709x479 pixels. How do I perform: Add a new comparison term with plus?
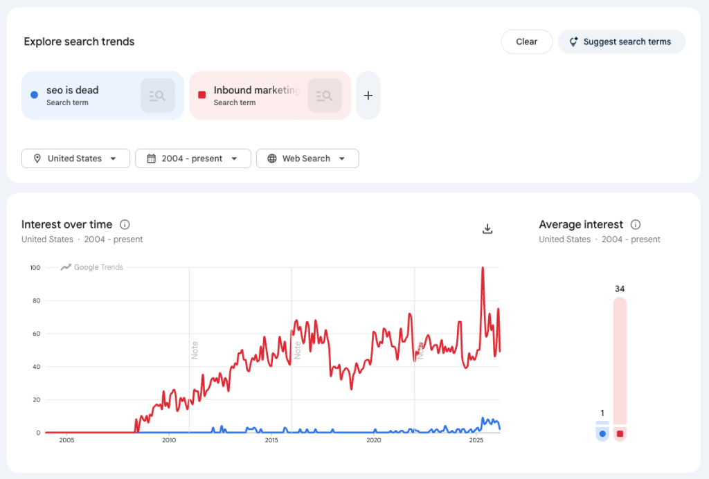[368, 96]
